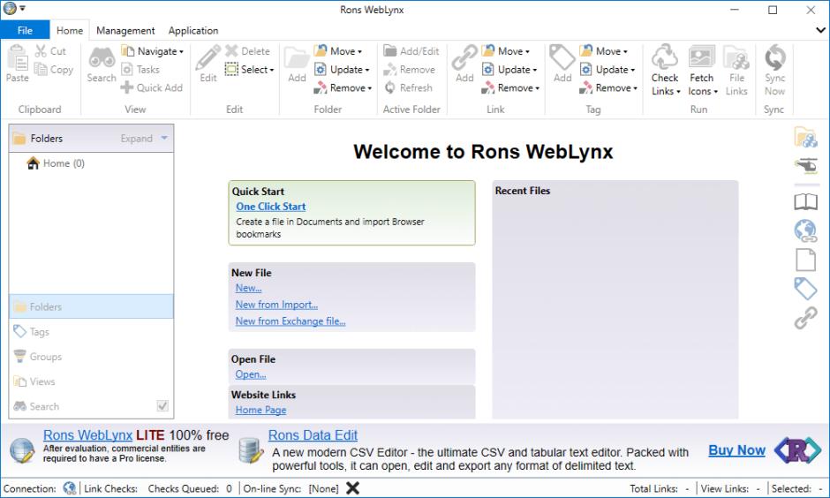Click the Add folder icon
This screenshot has height=498, width=830.
(x=297, y=57)
